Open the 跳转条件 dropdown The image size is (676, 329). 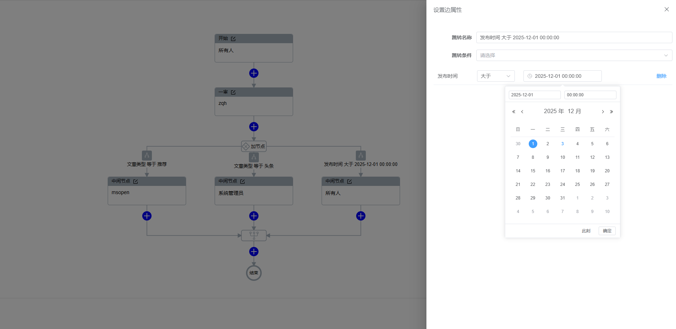(x=574, y=55)
